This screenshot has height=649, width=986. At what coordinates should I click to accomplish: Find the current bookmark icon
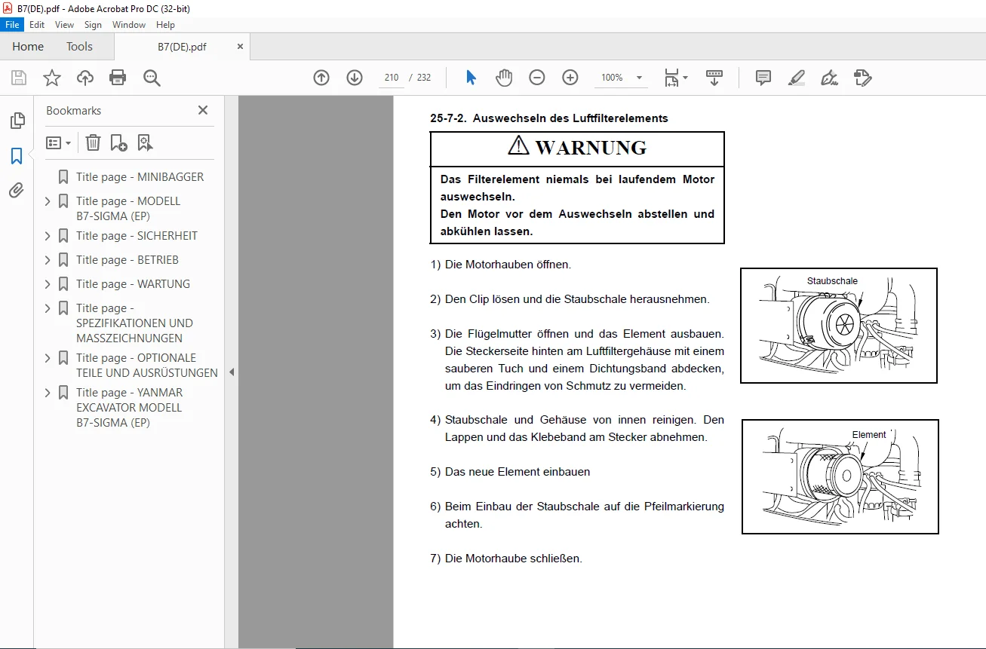(146, 142)
